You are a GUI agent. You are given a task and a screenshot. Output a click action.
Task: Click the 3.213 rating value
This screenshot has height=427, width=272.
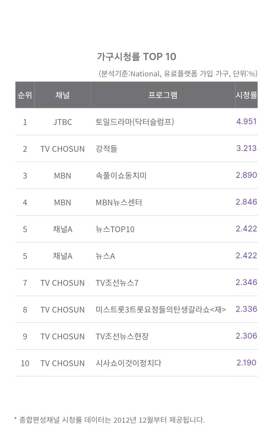click(246, 148)
